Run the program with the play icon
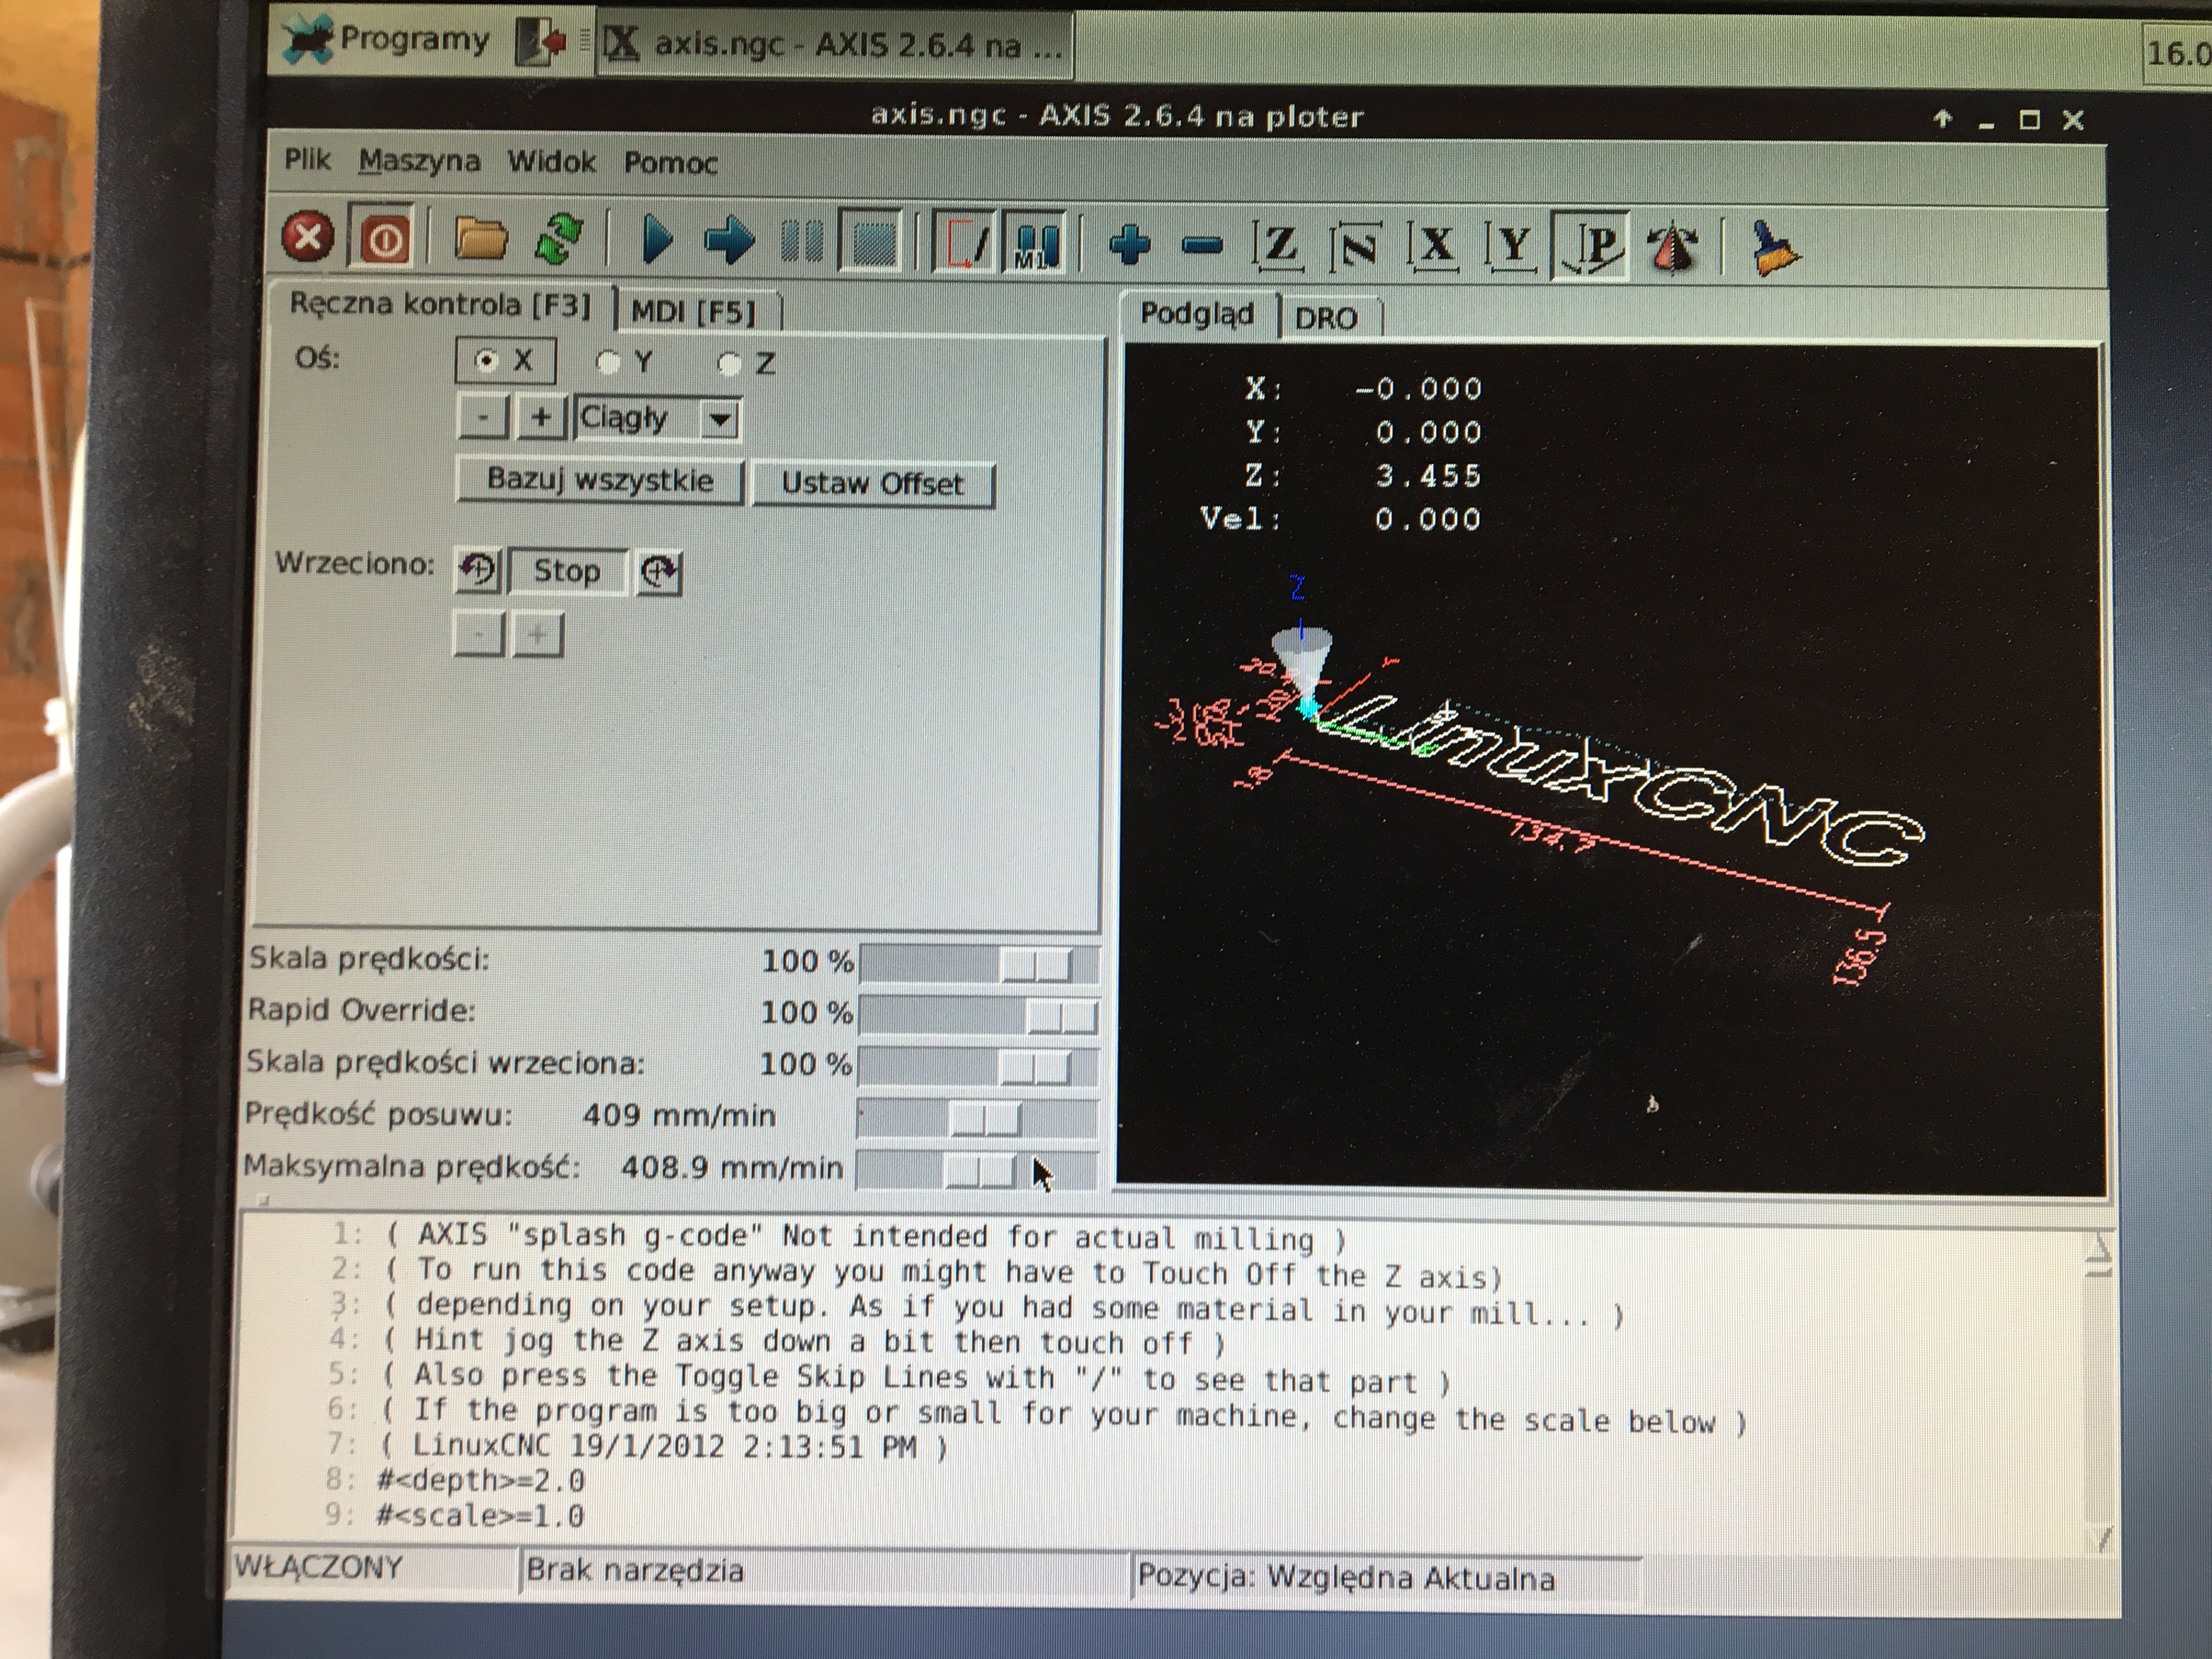2212x1659 pixels. point(656,240)
